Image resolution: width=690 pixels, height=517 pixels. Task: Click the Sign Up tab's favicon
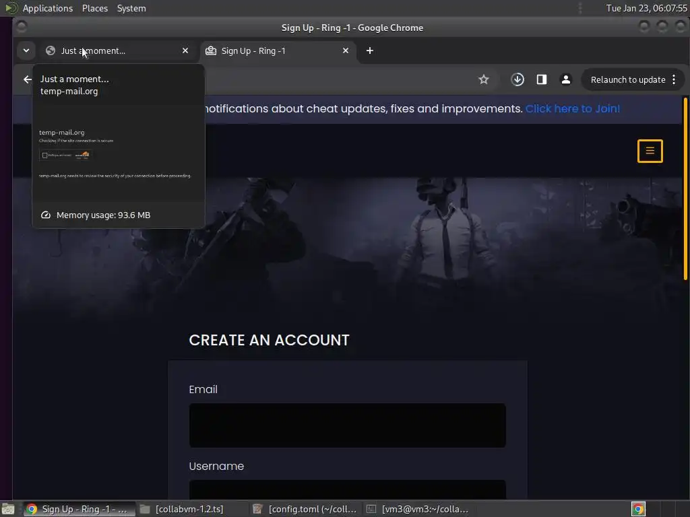pos(211,50)
